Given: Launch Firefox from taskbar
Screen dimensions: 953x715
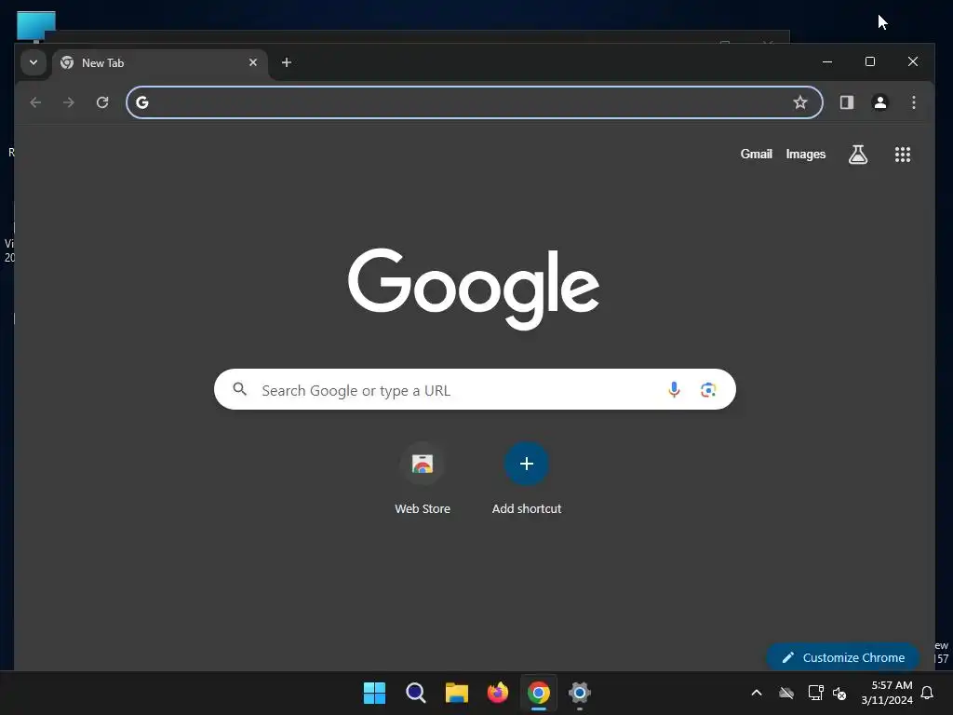Looking at the screenshot, I should (498, 693).
